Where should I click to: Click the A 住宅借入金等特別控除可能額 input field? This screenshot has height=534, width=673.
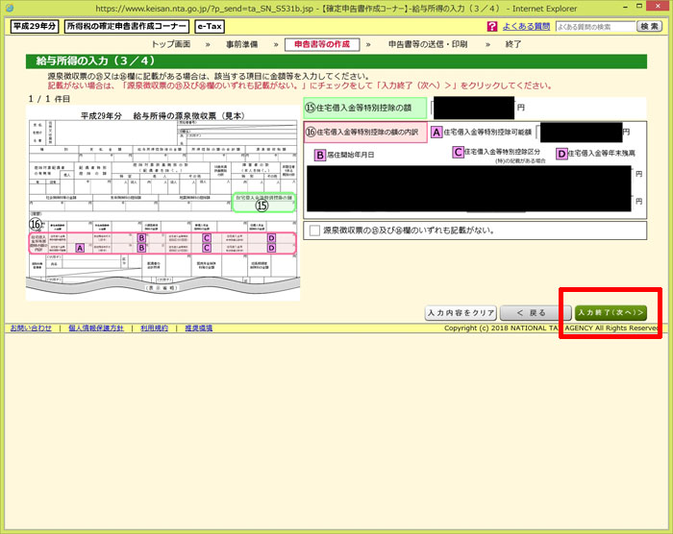point(580,133)
